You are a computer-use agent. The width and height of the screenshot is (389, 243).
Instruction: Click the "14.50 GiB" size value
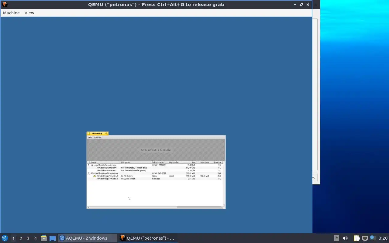click(191, 170)
